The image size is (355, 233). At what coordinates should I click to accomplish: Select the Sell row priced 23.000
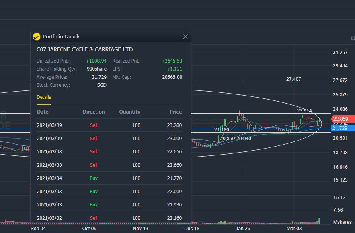109,139
